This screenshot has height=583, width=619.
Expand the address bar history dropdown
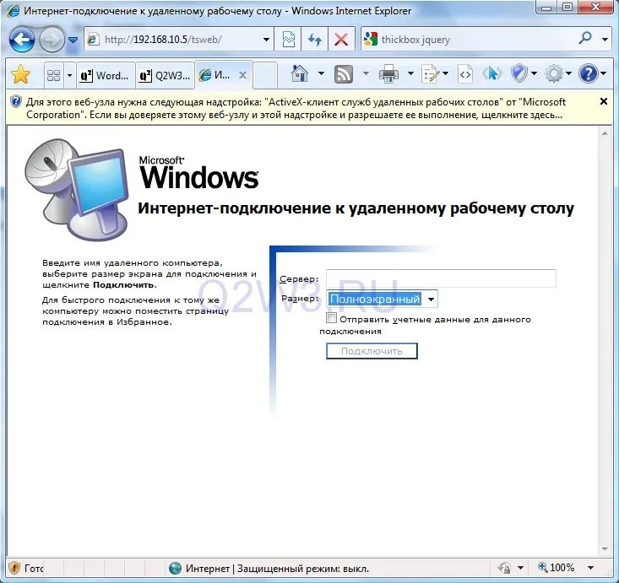[x=267, y=40]
